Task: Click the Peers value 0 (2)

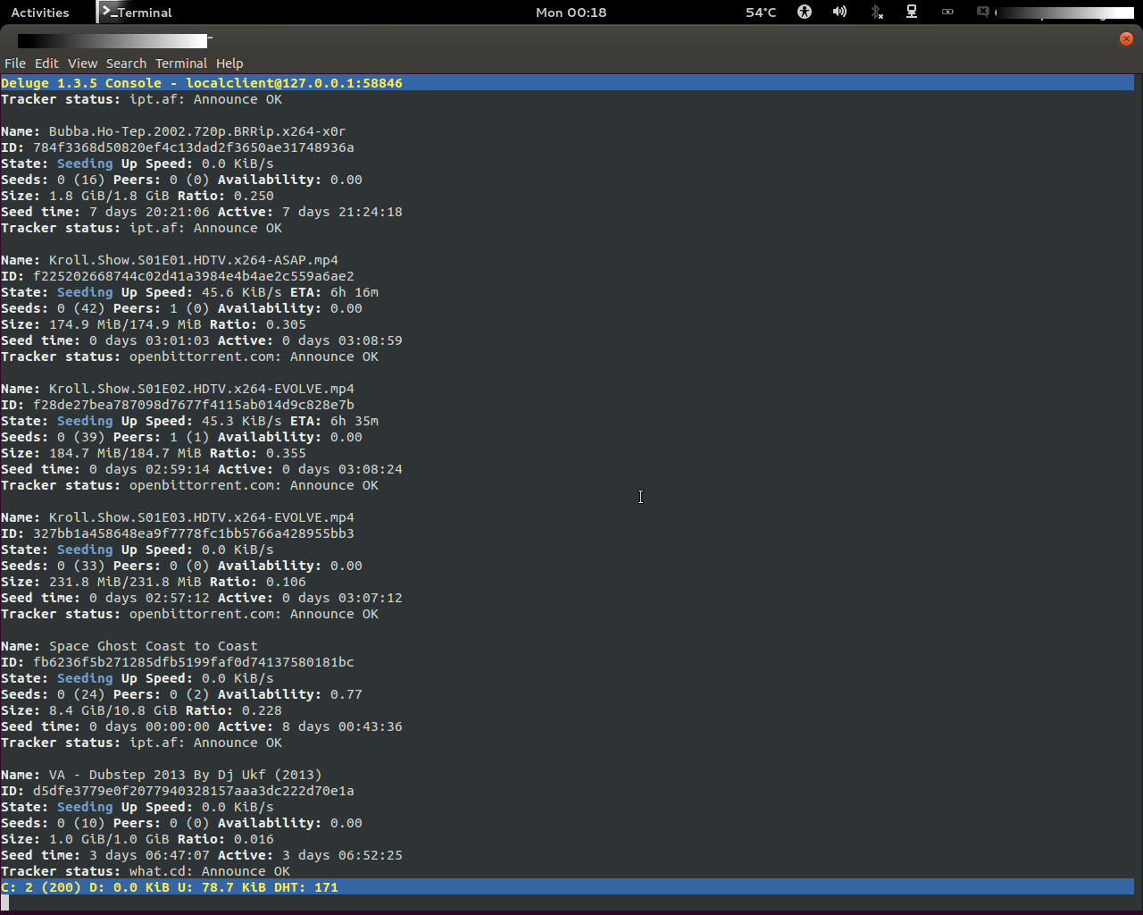Action: click(x=189, y=694)
